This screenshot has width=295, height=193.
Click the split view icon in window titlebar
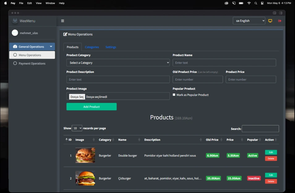275,13
